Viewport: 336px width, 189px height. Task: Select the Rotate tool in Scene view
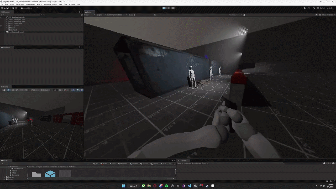[x=13, y=90]
